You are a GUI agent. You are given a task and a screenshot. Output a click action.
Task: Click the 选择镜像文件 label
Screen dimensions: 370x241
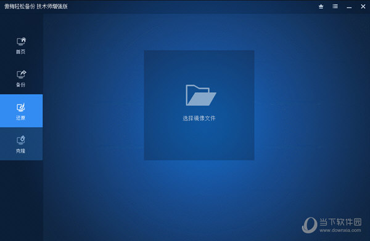point(199,118)
